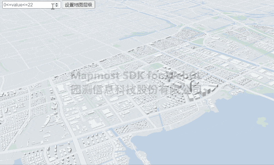Viewport: 274px width, 165px height.
Task: Click the small green island in the lake
Action: 262,122
